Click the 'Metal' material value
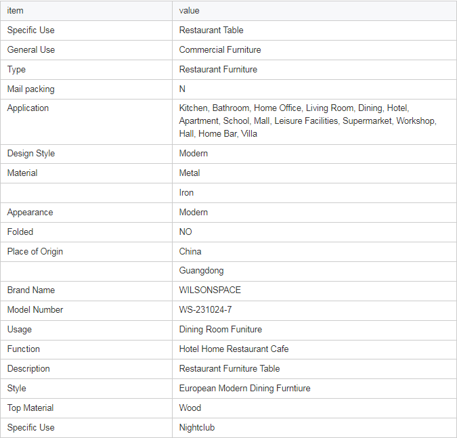This screenshot has width=457, height=438. pyautogui.click(x=190, y=173)
